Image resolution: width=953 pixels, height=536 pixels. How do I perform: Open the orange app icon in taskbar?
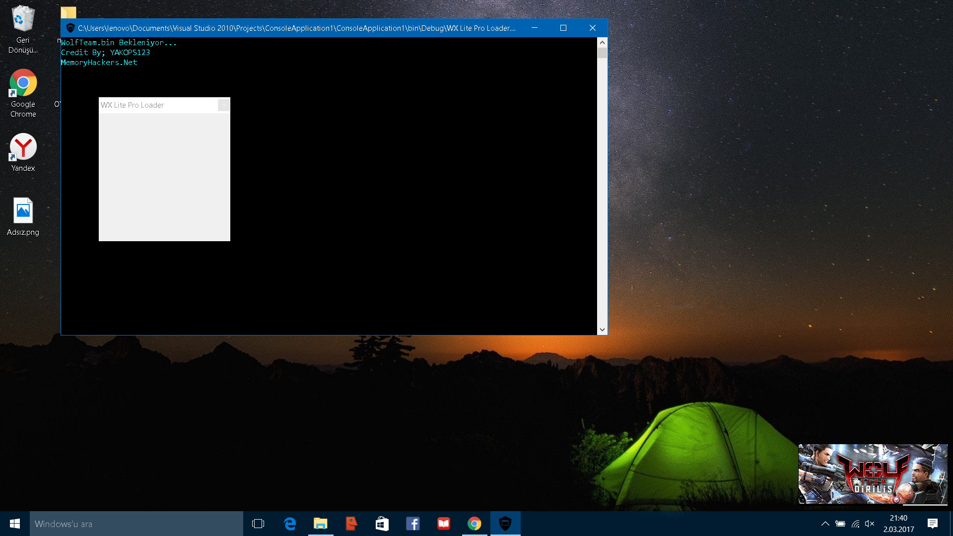[351, 524]
